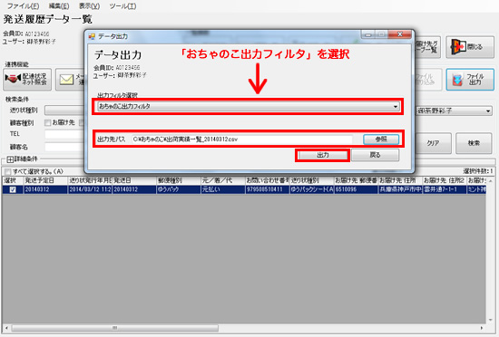Check the すべて選択する checkbox

click(x=8, y=172)
